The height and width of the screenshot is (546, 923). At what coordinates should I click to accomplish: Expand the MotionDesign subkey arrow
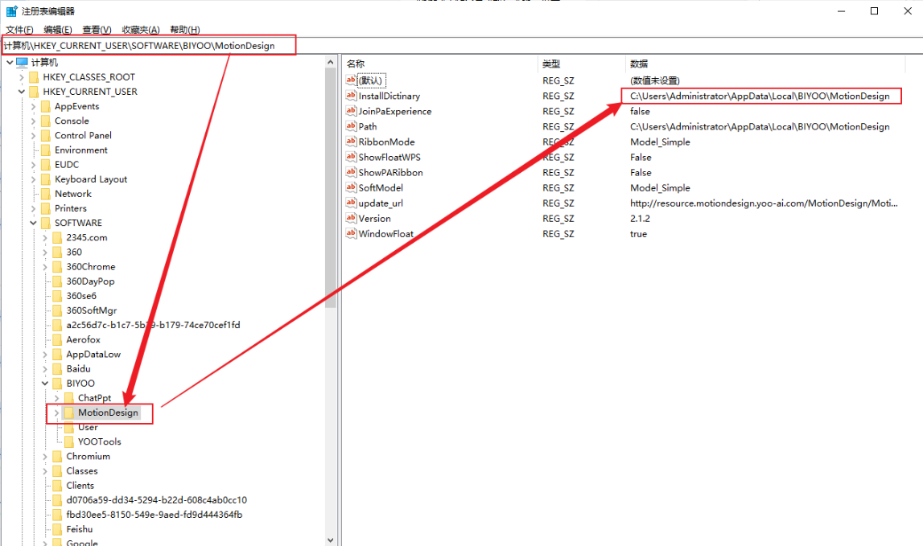coord(56,413)
